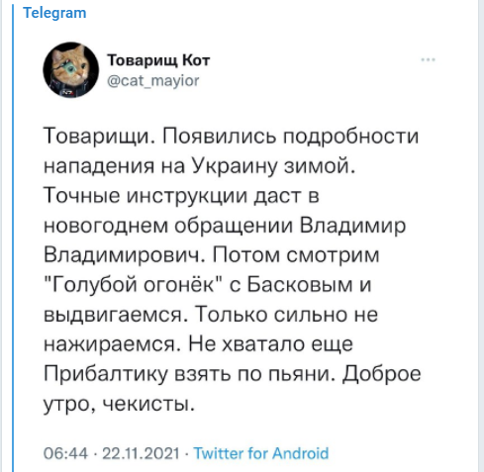
Task: Open the @cat_mayior handle
Action: pos(153,80)
